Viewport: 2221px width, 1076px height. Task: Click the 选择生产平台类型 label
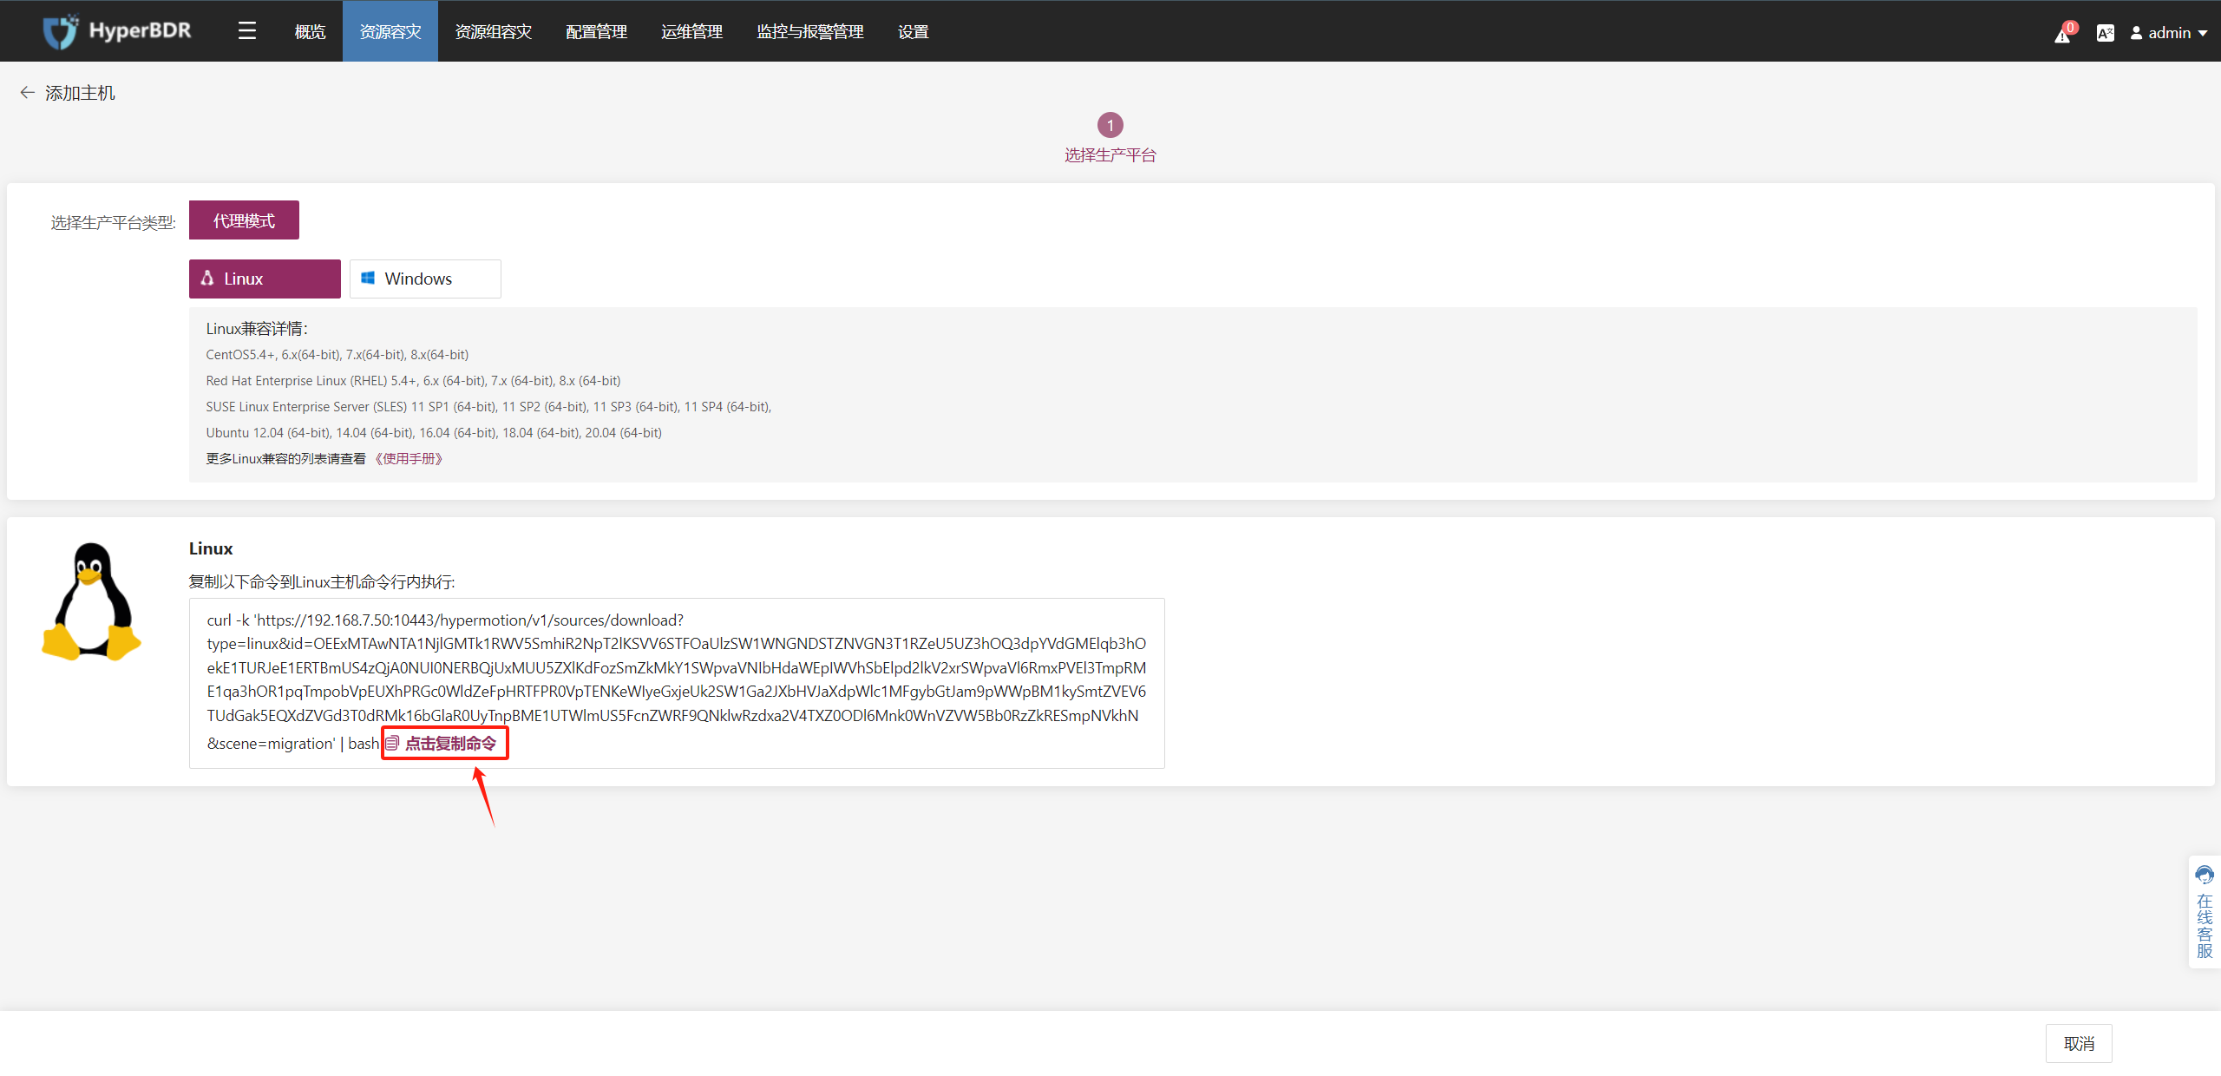pyautogui.click(x=113, y=223)
